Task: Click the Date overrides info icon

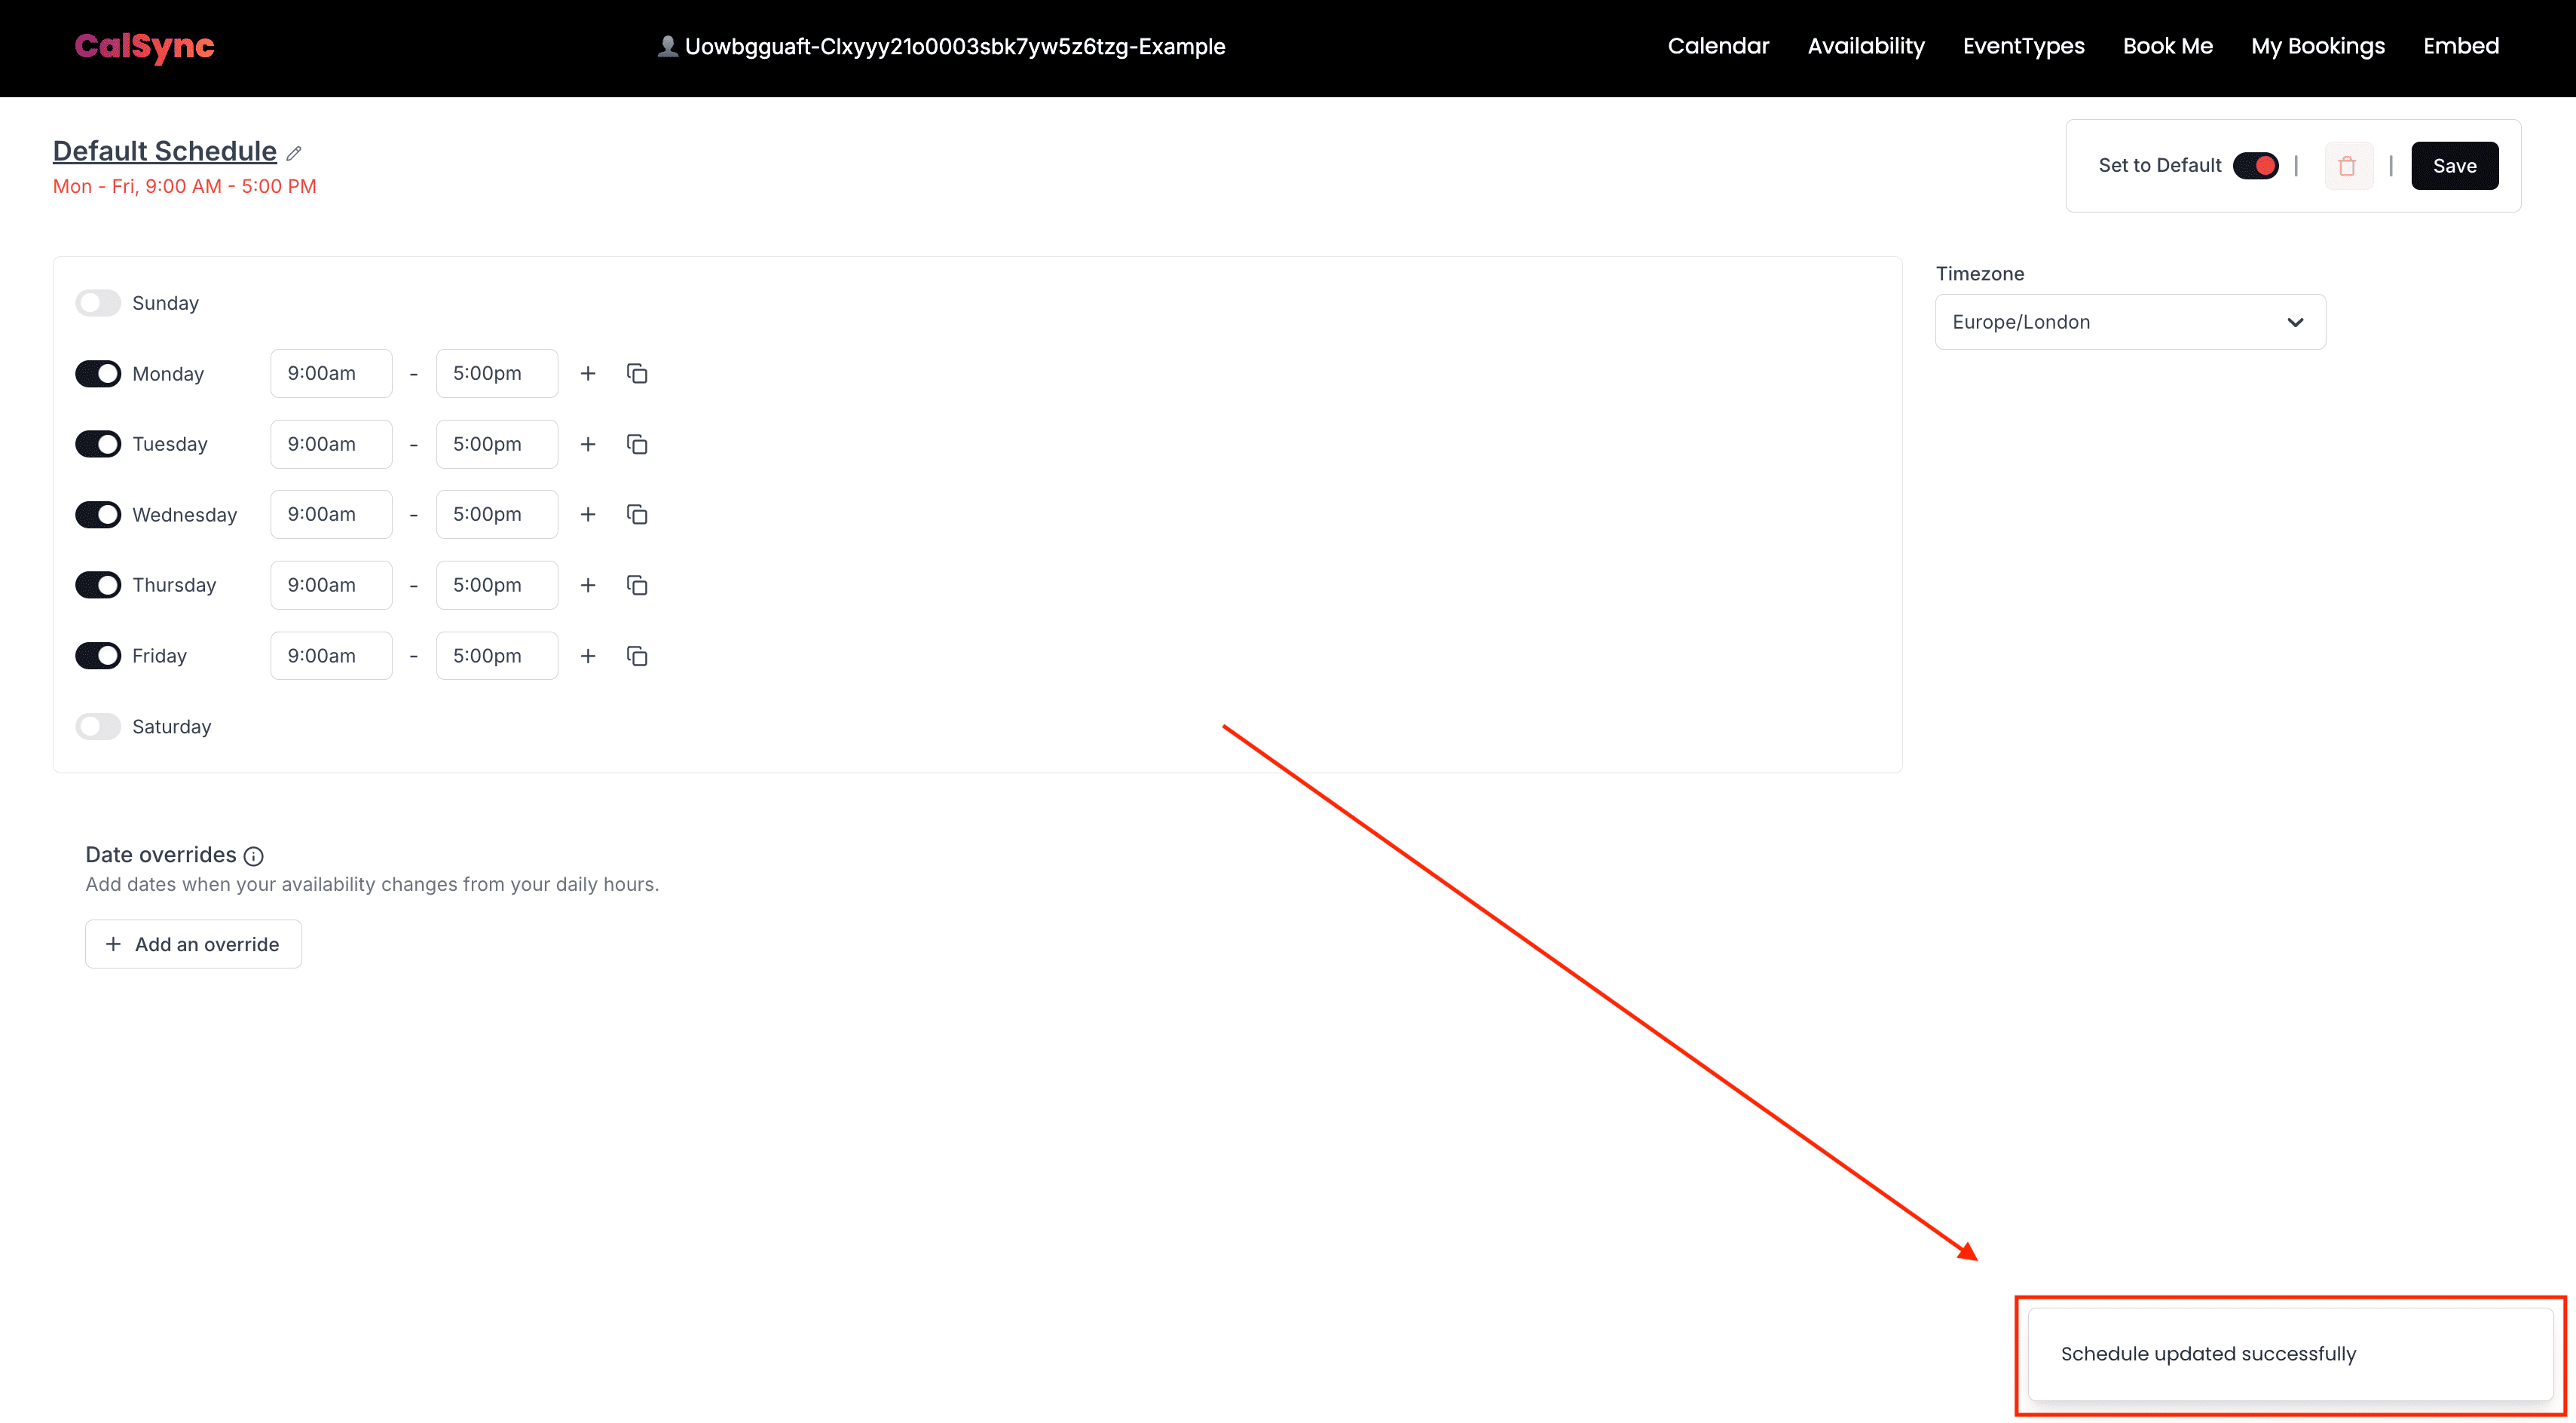Action: click(254, 856)
